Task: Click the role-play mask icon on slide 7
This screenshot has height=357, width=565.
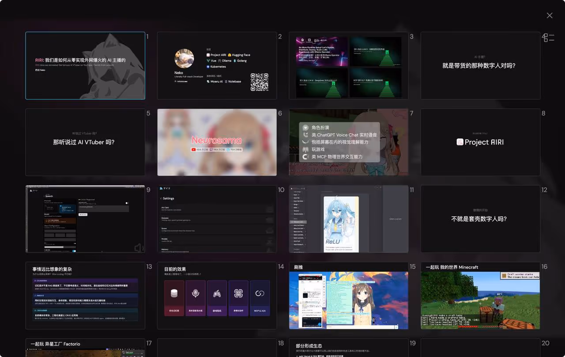Action: point(305,127)
